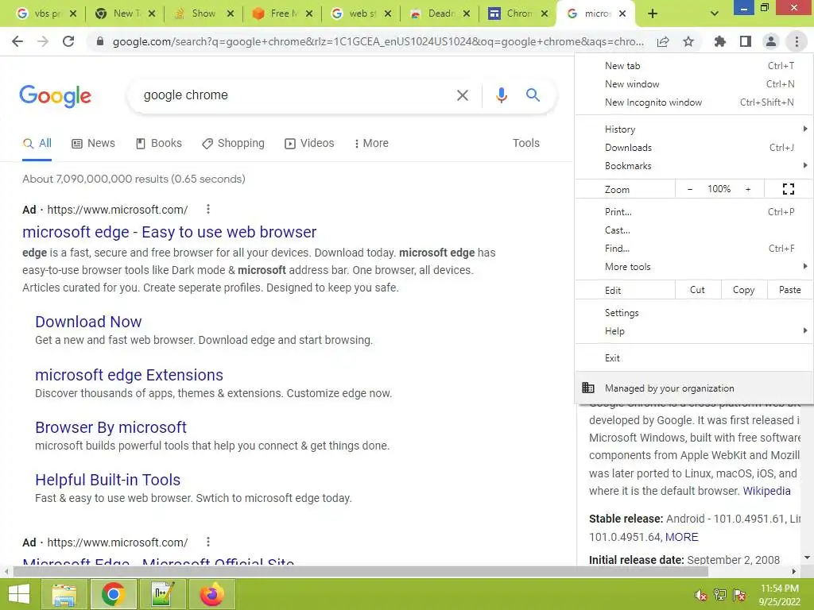Select New window menu item
814x610 pixels.
click(x=694, y=84)
